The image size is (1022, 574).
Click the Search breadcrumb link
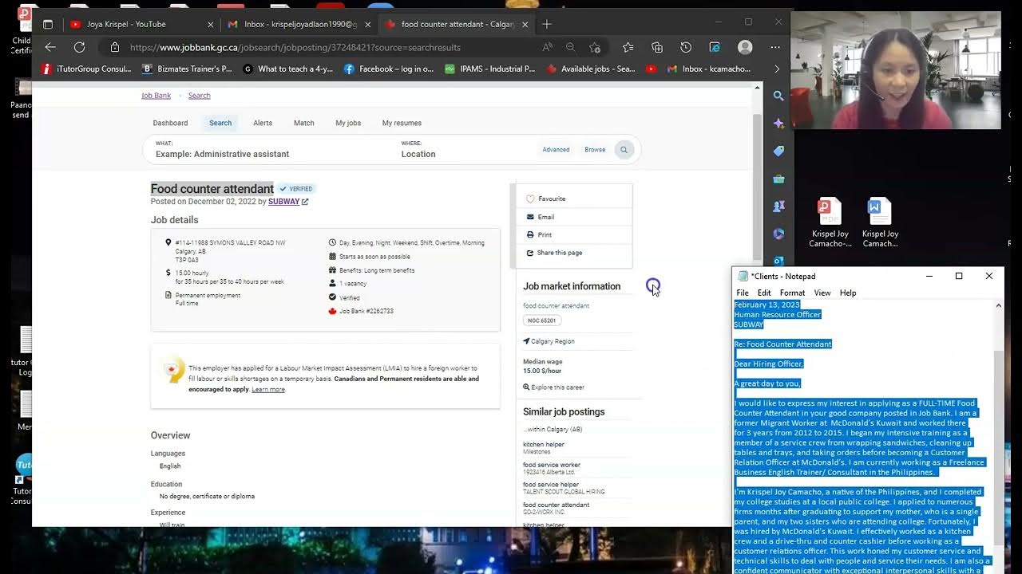200,96
